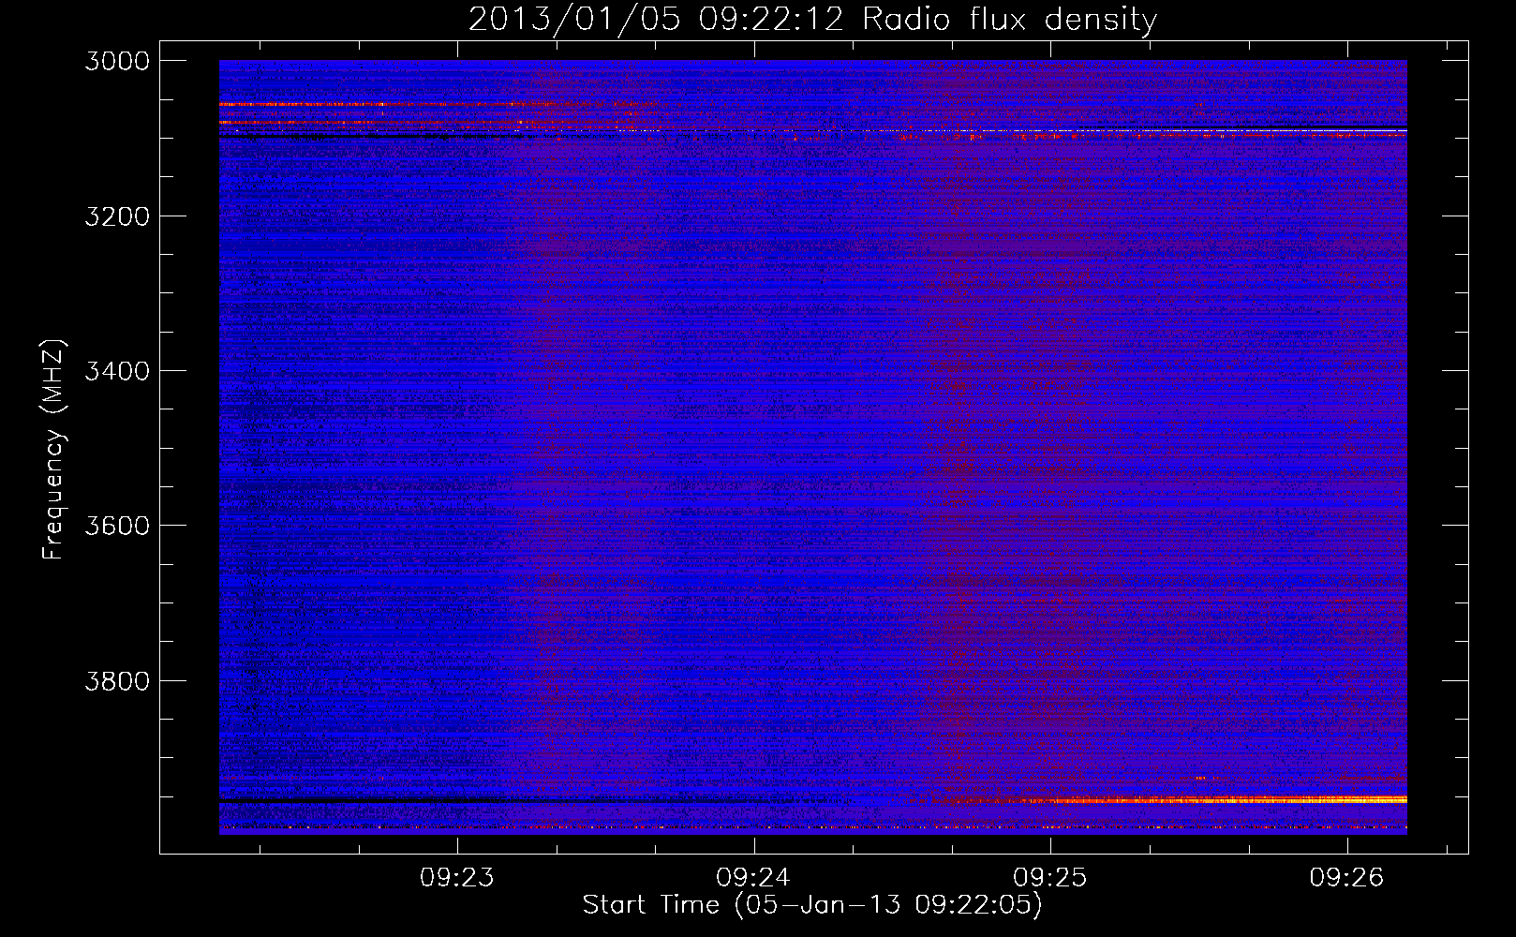Click the 09:23 time tick label
Screen dimensions: 1516x937
[x=456, y=878]
